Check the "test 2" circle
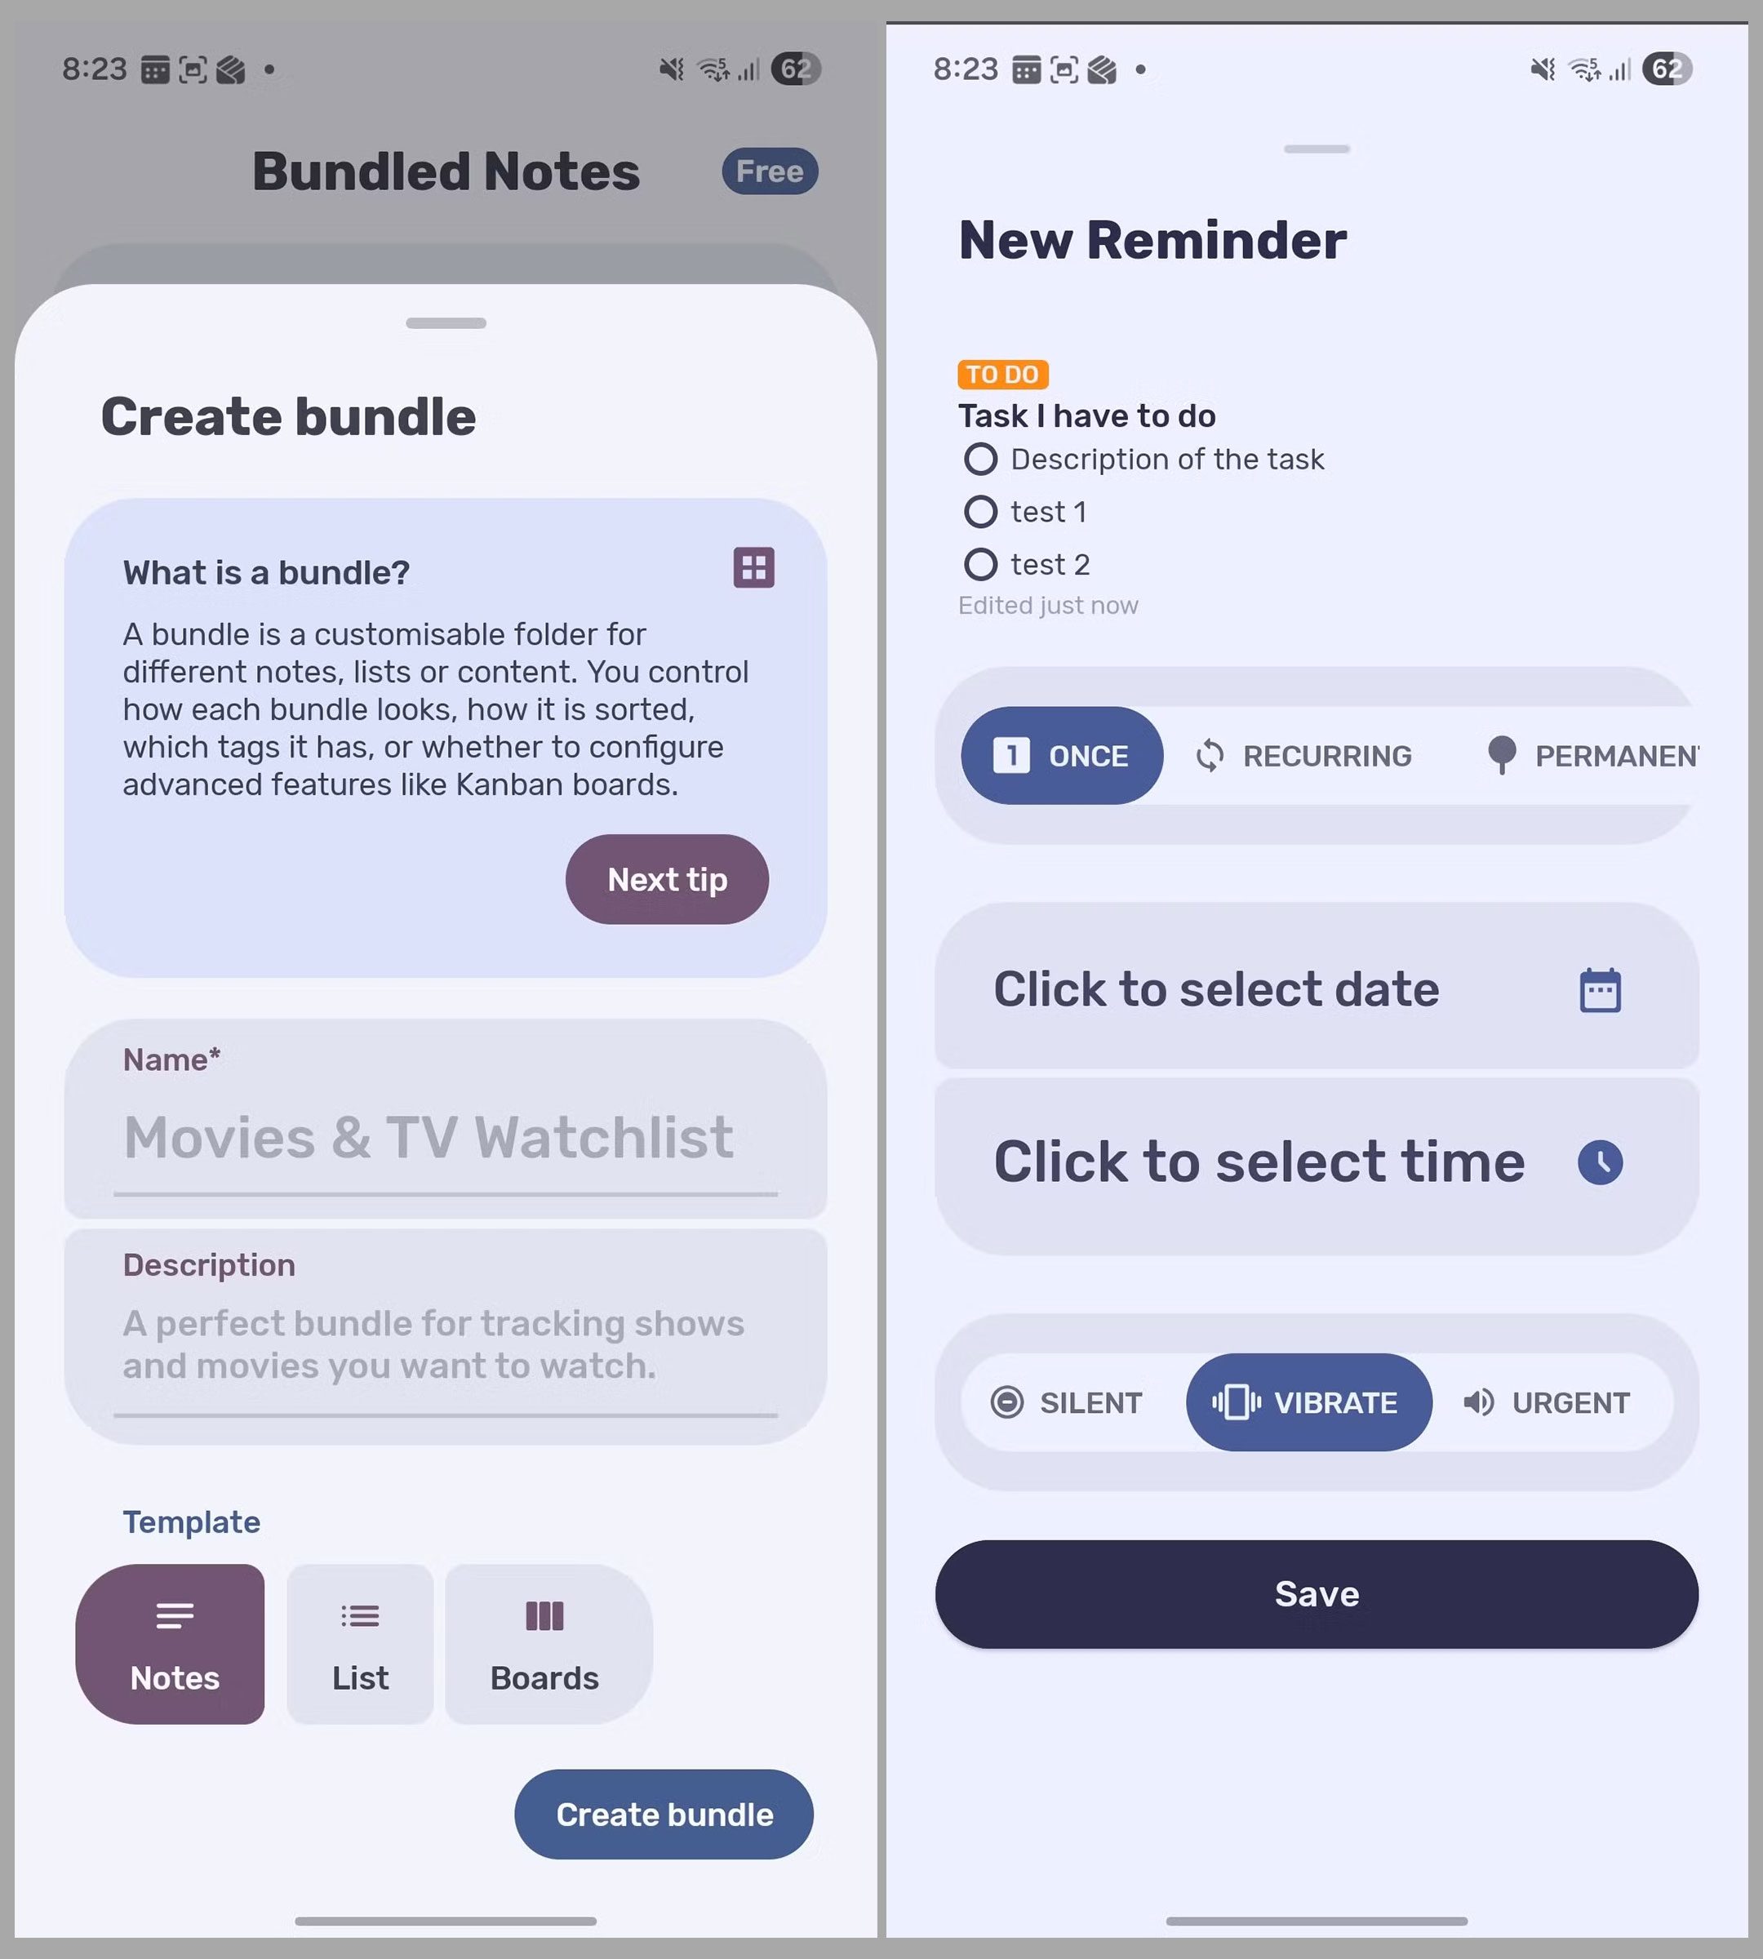This screenshot has height=1959, width=1763. click(980, 564)
